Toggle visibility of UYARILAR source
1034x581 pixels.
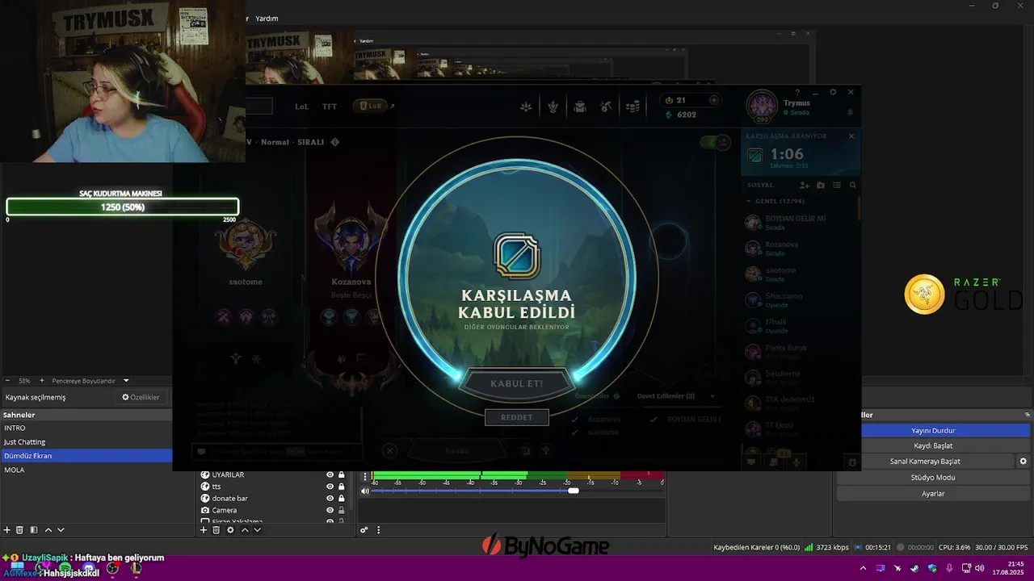330,474
